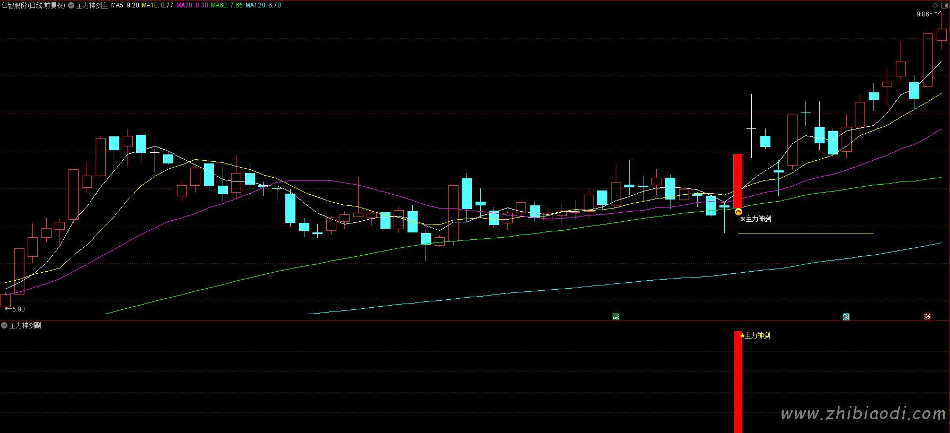Click the red 涨 marker icon
The width and height of the screenshot is (950, 433).
[x=927, y=317]
